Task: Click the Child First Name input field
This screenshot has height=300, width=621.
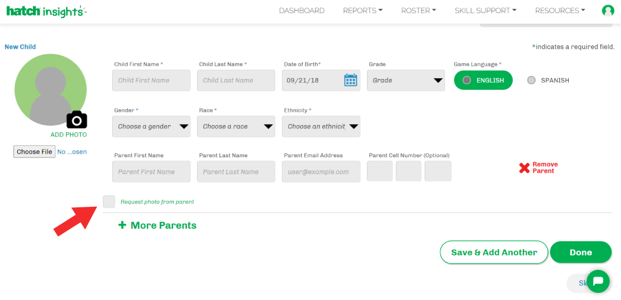Action: pyautogui.click(x=151, y=81)
